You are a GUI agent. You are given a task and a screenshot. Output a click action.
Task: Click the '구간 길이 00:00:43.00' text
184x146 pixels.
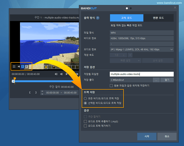click(61, 87)
